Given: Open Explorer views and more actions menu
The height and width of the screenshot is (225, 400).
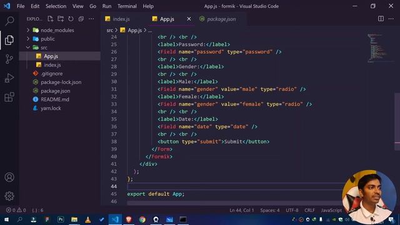Looking at the screenshot, I should click(x=91, y=19).
